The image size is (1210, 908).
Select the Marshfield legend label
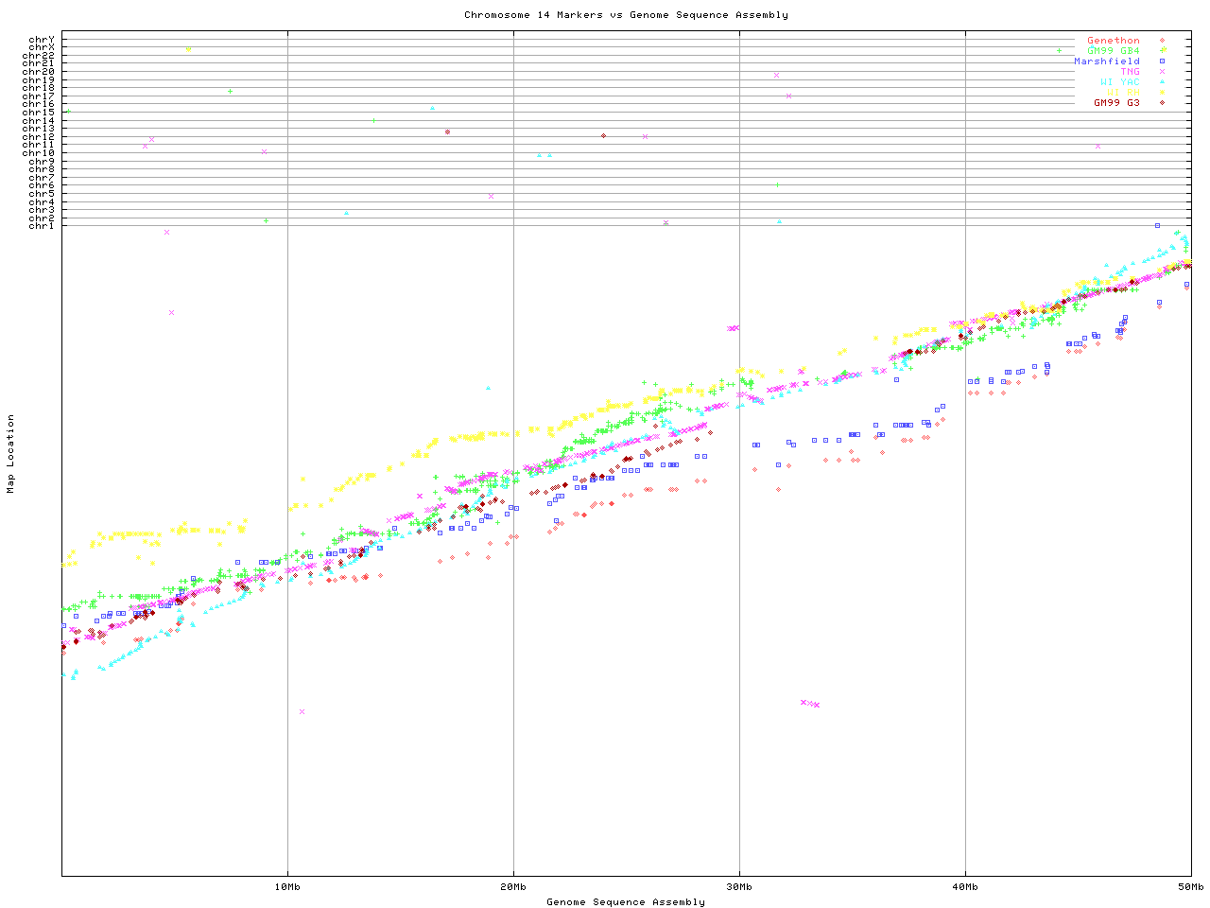[1106, 61]
